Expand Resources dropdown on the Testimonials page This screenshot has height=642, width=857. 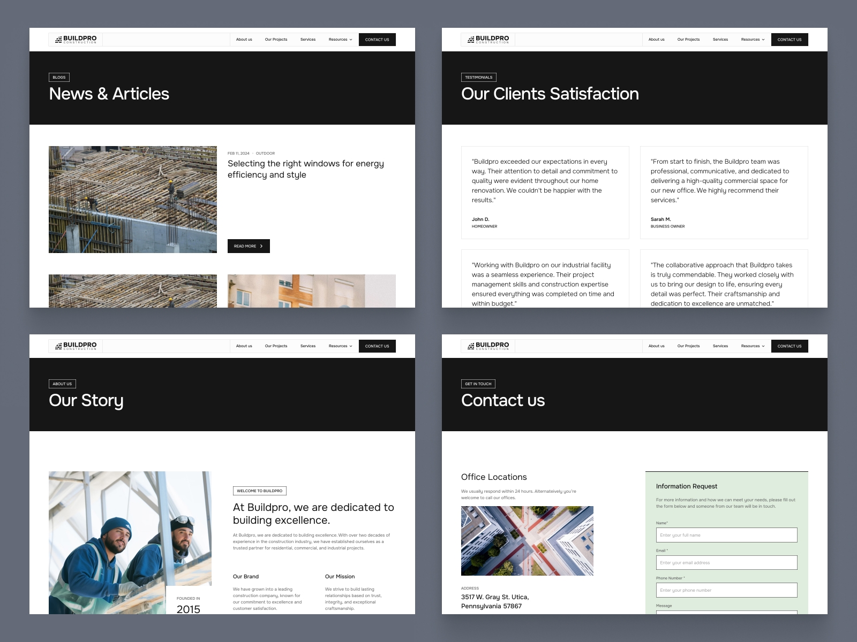pyautogui.click(x=753, y=40)
